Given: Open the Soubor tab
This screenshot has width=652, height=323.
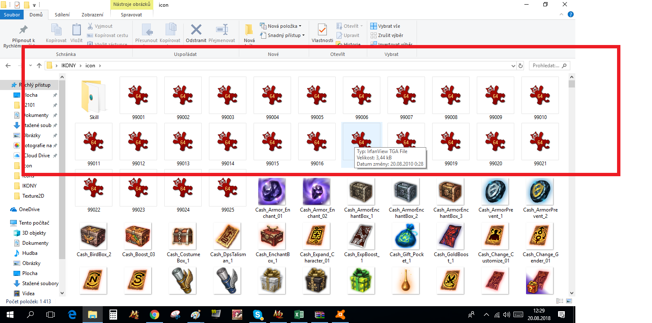Looking at the screenshot, I should (x=12, y=15).
